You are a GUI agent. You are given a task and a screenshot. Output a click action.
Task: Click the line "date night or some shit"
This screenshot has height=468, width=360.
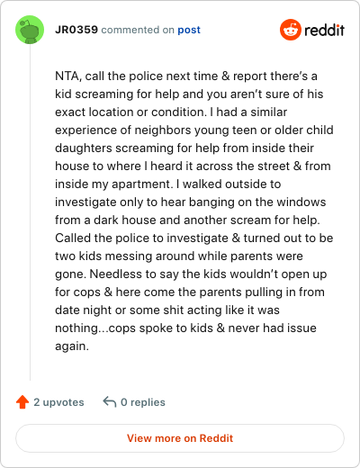[167, 310]
